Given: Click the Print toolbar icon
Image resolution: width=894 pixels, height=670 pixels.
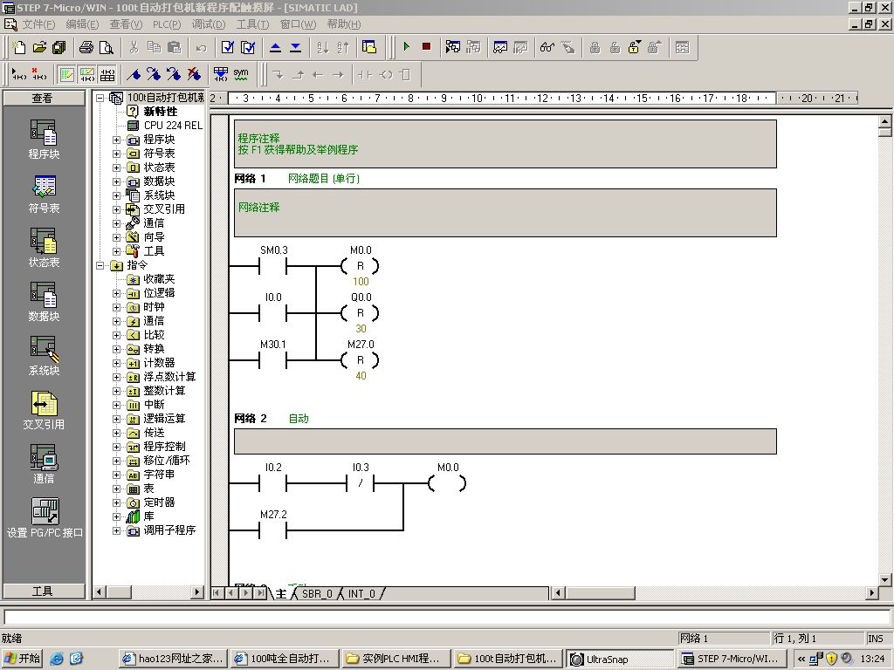Looking at the screenshot, I should [86, 47].
